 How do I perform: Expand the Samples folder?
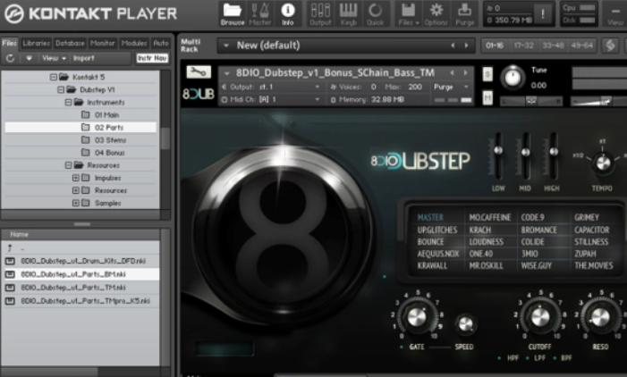click(75, 204)
